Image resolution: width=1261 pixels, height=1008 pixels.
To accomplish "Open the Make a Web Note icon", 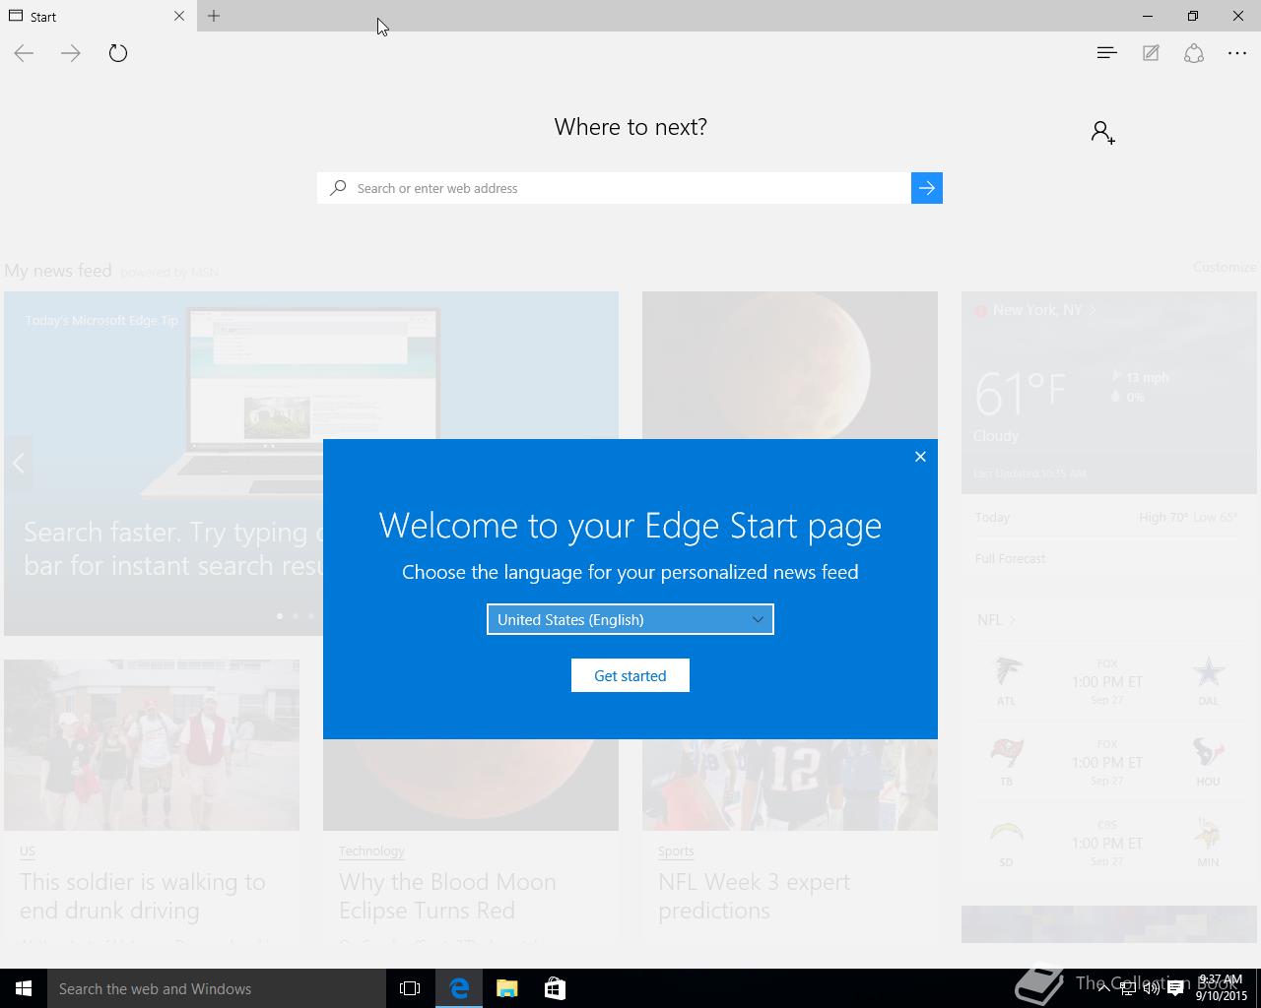I will 1151,53.
